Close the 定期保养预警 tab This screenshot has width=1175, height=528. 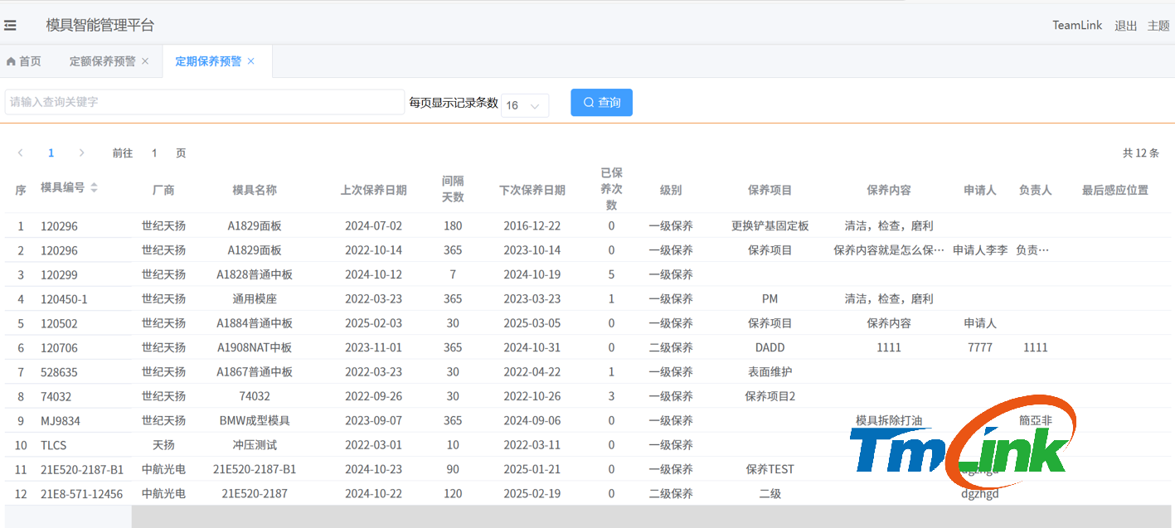click(x=251, y=61)
